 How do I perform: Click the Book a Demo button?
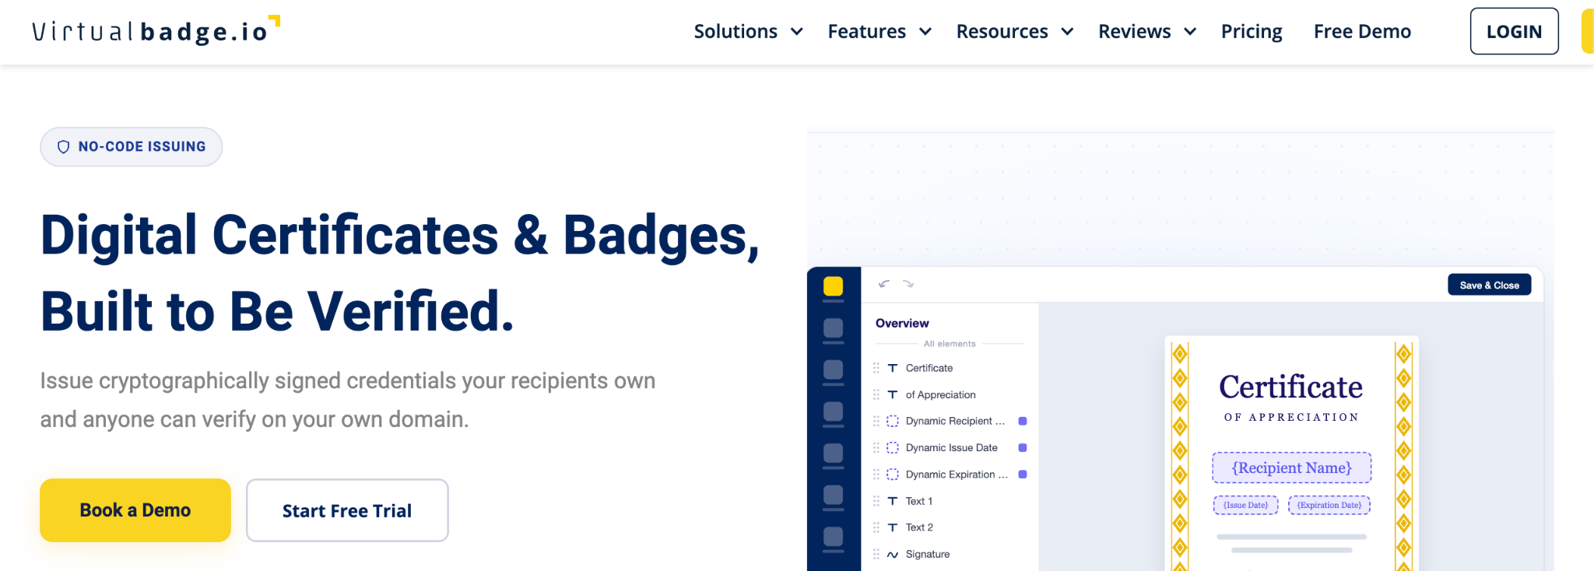tap(135, 510)
